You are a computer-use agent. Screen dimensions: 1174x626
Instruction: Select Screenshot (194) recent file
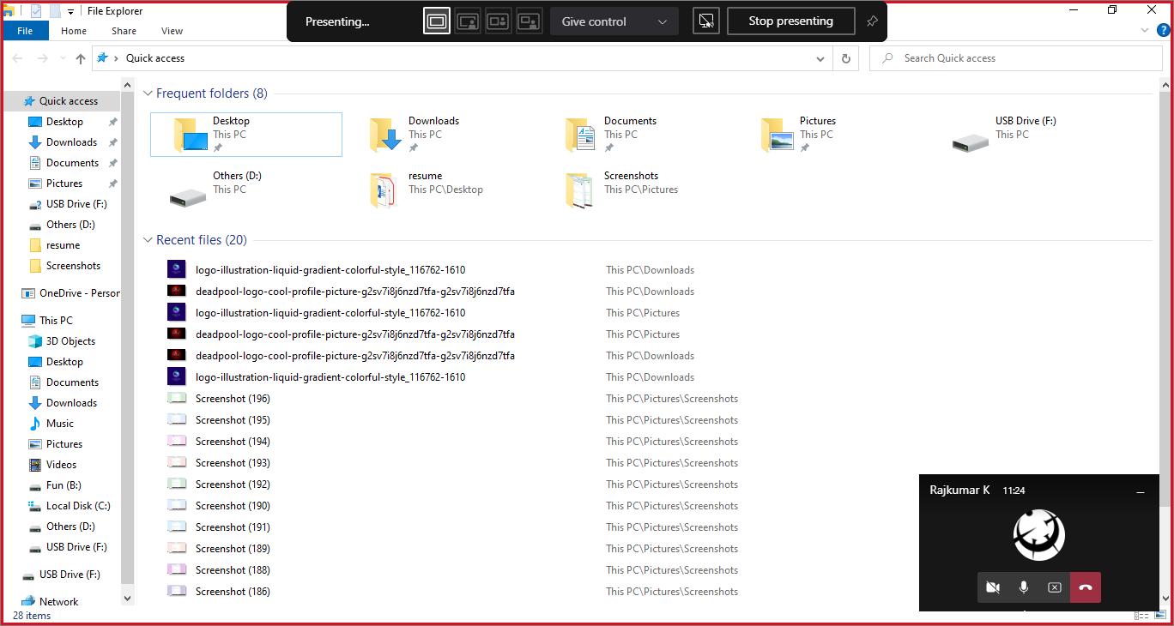233,442
